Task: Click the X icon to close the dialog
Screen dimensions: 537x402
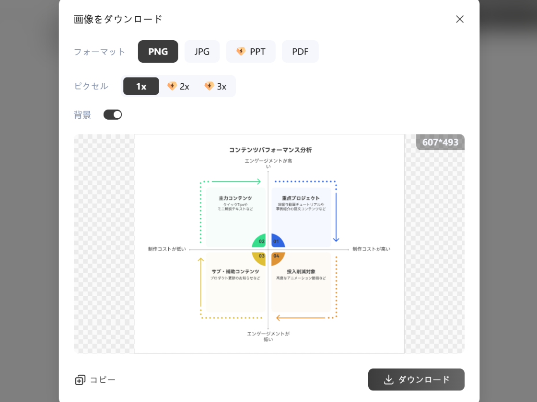Action: pyautogui.click(x=459, y=19)
